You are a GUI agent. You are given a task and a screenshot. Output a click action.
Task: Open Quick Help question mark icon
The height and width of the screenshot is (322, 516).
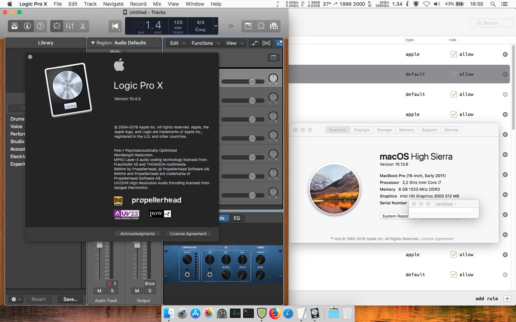[x=40, y=26]
